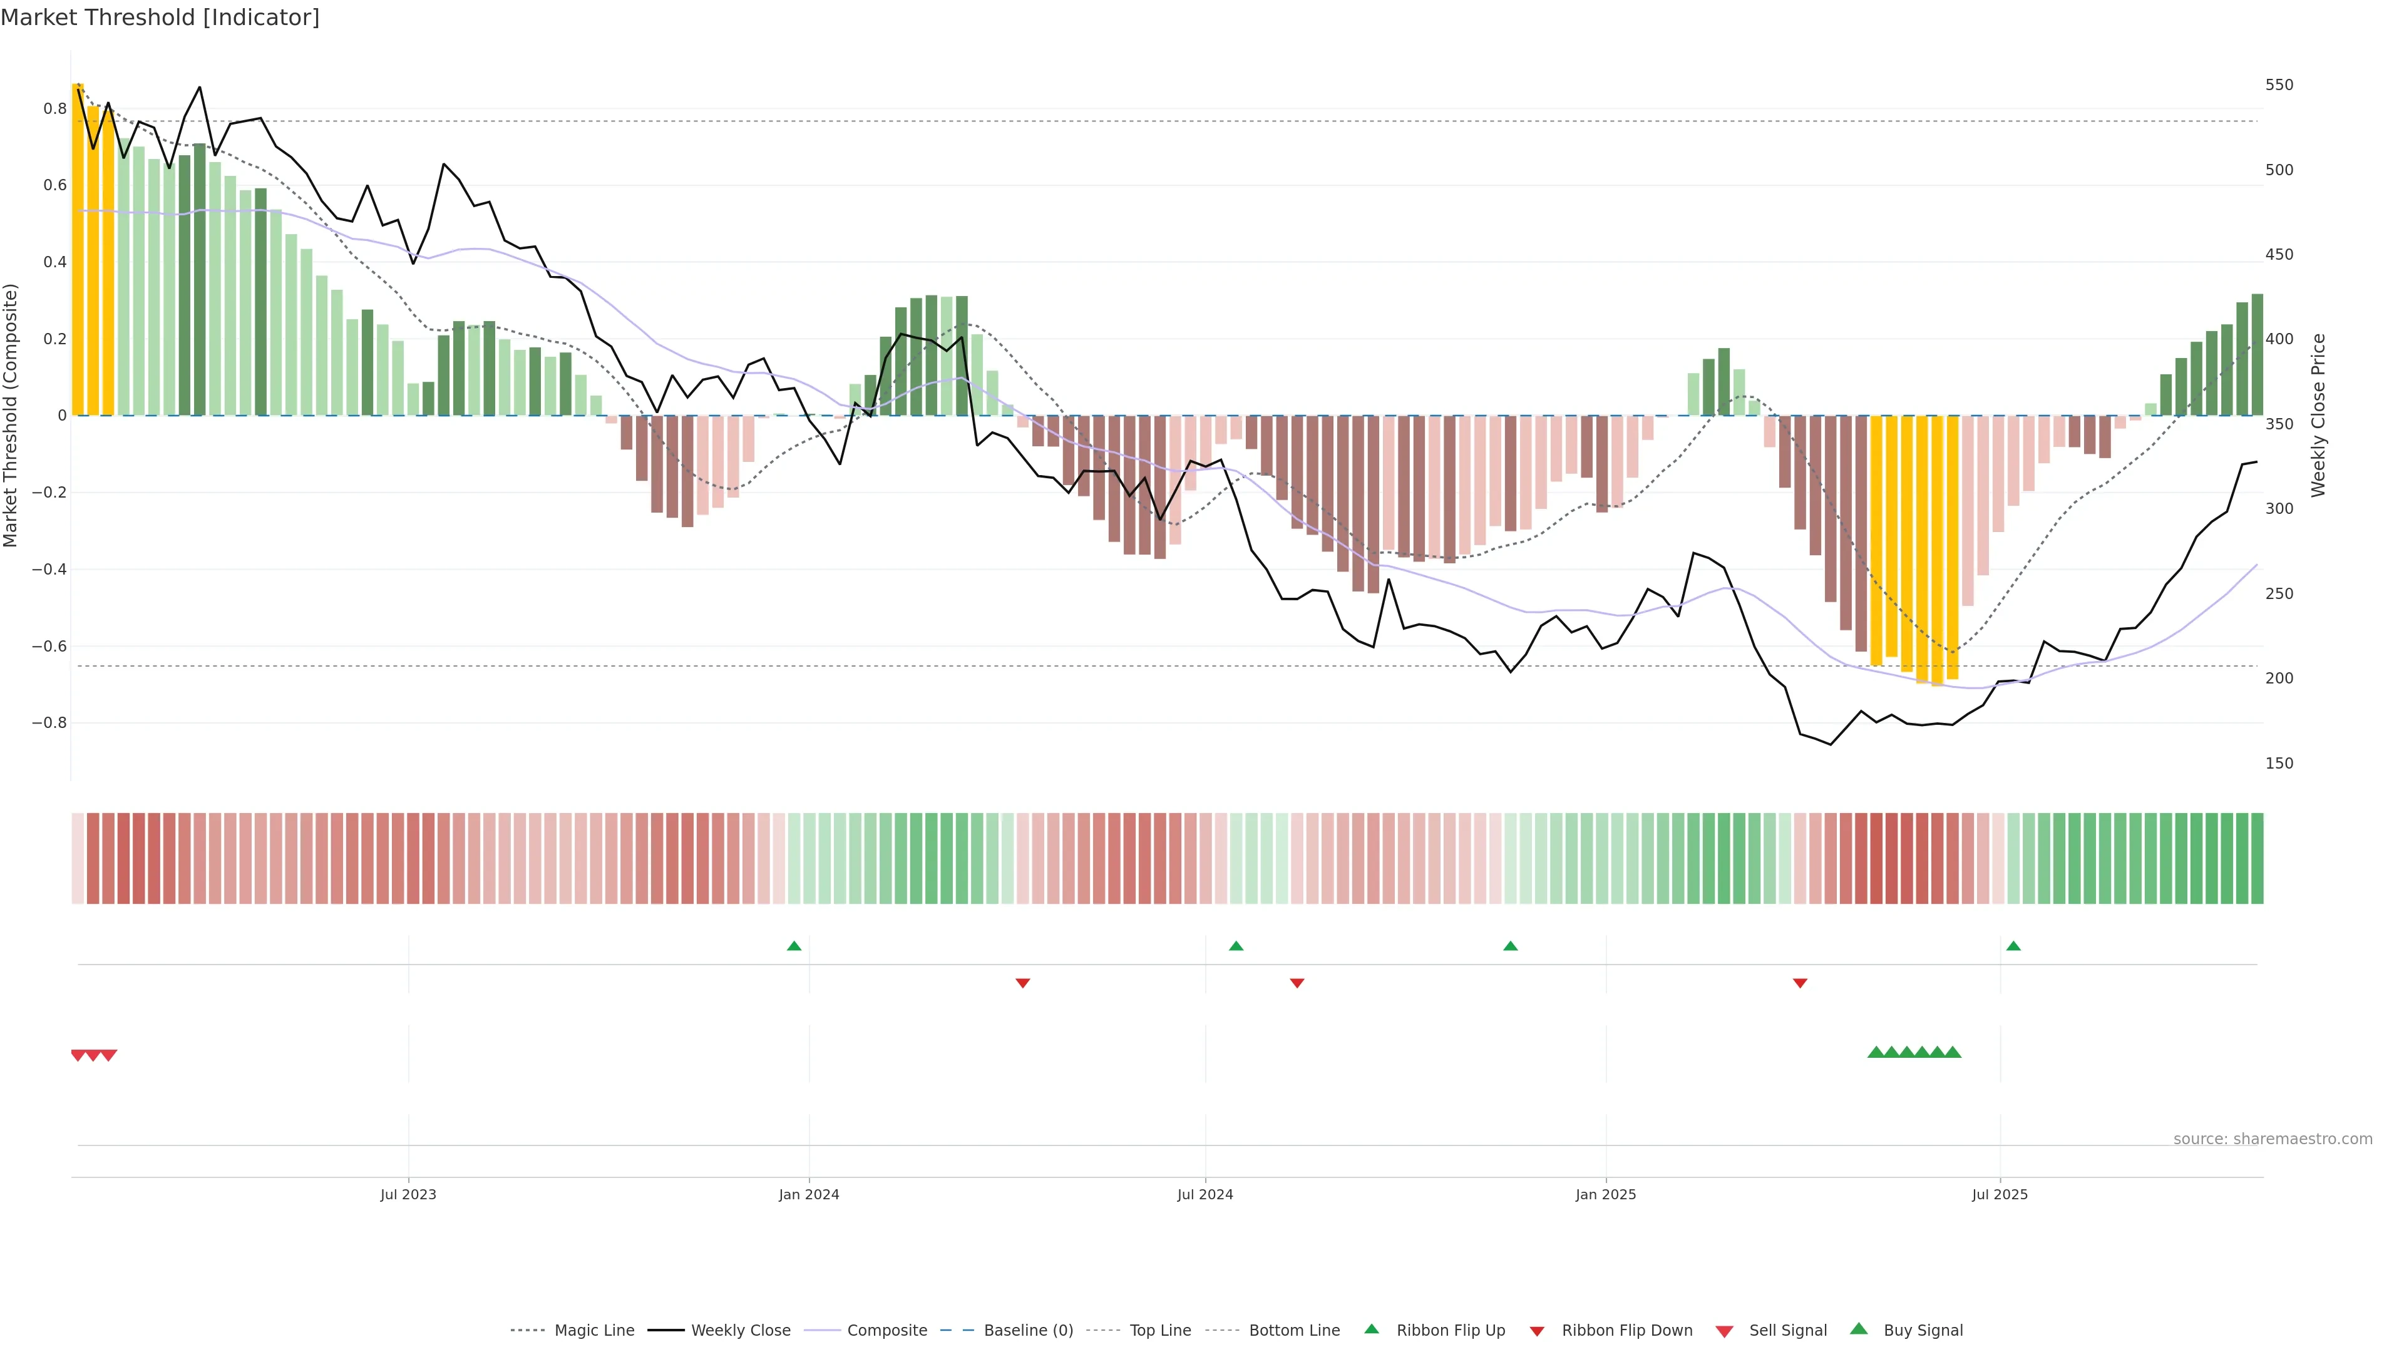Click the ribbon flip up marker near Jul 2025

(2013, 946)
